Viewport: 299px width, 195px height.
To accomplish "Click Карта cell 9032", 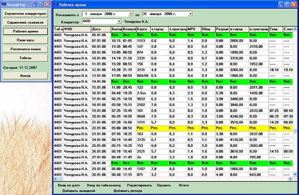I will 143,99.
